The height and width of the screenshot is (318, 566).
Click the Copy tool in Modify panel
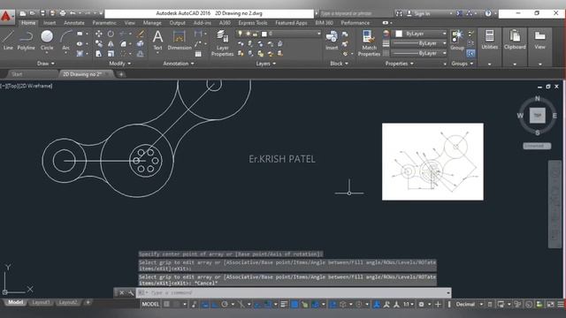click(98, 43)
